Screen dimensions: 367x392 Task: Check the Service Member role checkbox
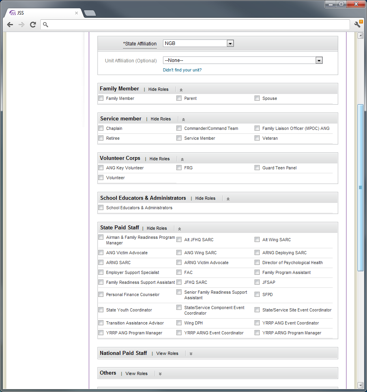point(179,138)
